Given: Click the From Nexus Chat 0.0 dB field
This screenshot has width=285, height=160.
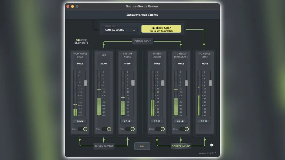Looking at the screenshot, I should [x=80, y=121].
